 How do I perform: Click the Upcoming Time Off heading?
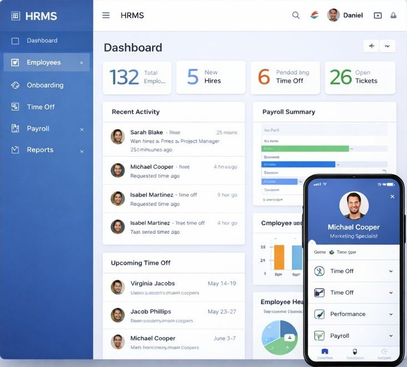click(141, 263)
